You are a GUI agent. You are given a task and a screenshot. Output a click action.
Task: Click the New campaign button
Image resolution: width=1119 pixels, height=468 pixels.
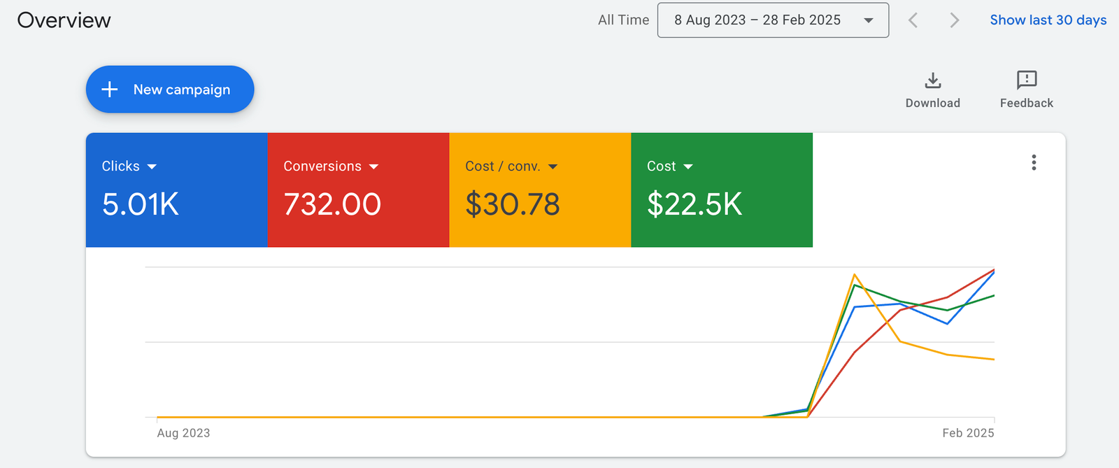pos(170,90)
